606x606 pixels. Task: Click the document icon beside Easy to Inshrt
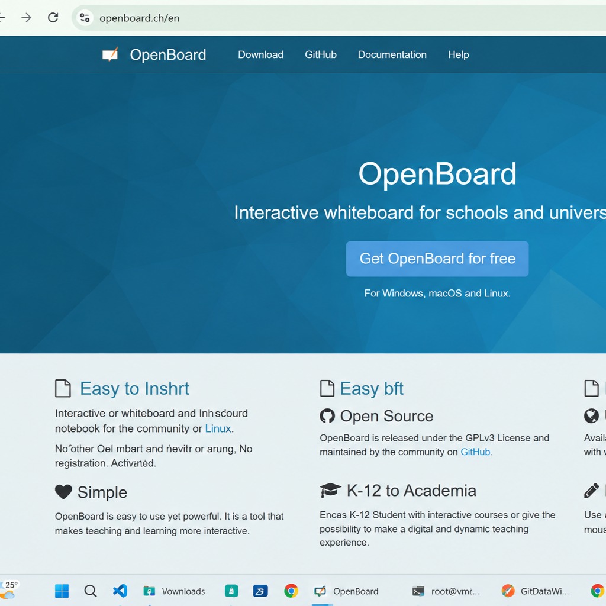tap(63, 388)
